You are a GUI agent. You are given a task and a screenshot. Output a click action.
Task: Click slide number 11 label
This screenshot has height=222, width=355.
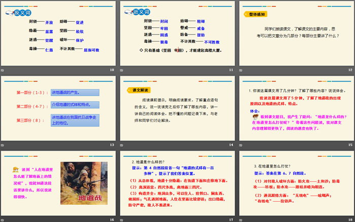(231, 70)
